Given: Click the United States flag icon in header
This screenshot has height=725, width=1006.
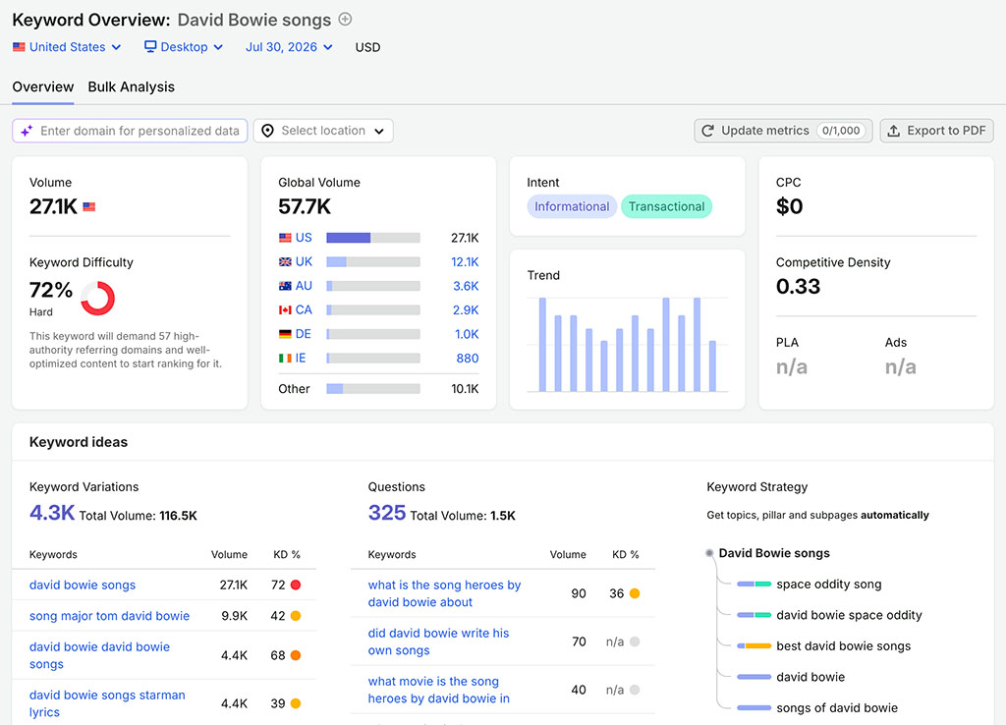Looking at the screenshot, I should tap(19, 47).
